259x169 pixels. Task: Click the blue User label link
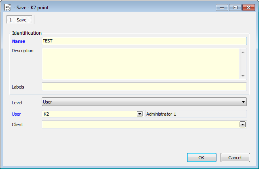tap(16, 114)
